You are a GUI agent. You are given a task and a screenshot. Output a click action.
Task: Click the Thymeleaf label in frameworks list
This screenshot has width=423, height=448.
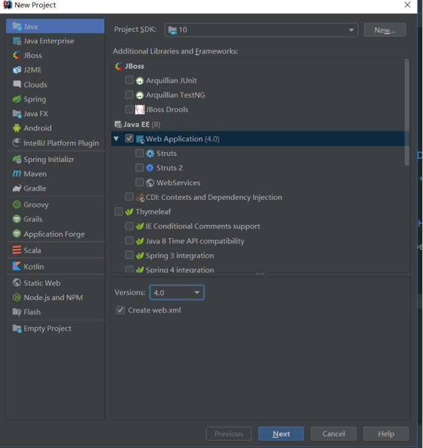pyautogui.click(x=153, y=211)
